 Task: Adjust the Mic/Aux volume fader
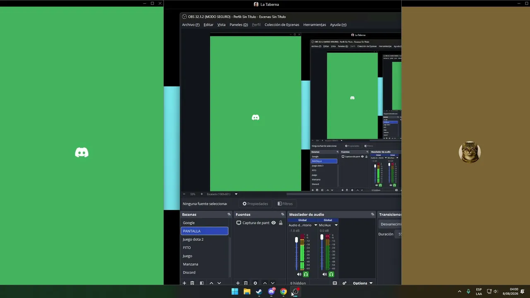(322, 237)
